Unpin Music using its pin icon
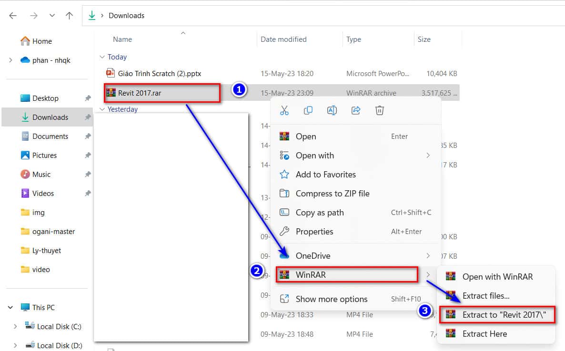This screenshot has width=565, height=351. (x=88, y=175)
